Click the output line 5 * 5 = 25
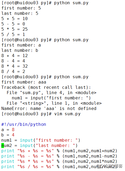Screen dimensions: 125x171 pyautogui.click(x=15, y=29)
